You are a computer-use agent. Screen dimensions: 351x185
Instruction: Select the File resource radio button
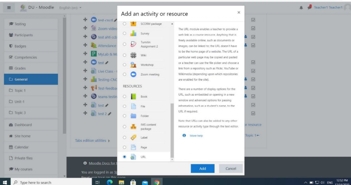[x=124, y=106]
